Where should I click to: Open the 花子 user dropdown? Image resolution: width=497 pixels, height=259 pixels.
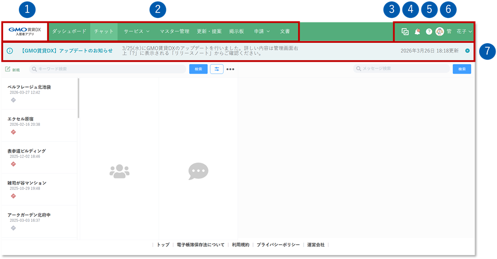coord(464,31)
